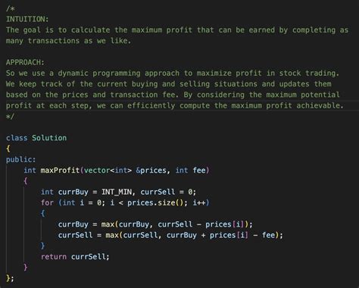Click max call on the currBuy assignment line
Screen dimensions: 359x288
pos(108,224)
